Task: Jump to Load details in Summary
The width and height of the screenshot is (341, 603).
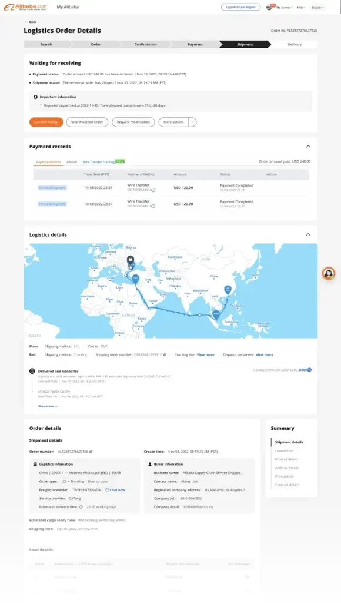Action: (284, 450)
